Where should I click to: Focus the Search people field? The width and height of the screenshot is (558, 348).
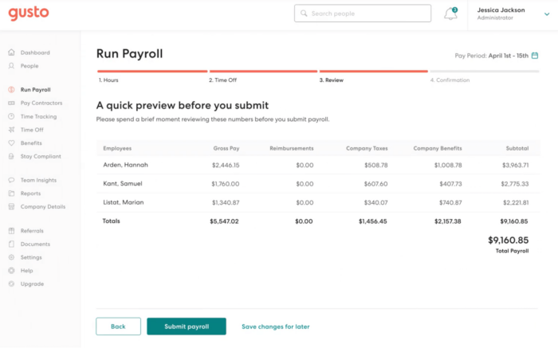(x=359, y=14)
